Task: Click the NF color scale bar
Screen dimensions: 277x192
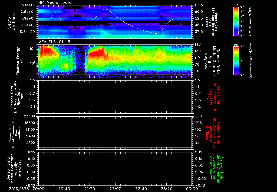Action: (x=236, y=21)
